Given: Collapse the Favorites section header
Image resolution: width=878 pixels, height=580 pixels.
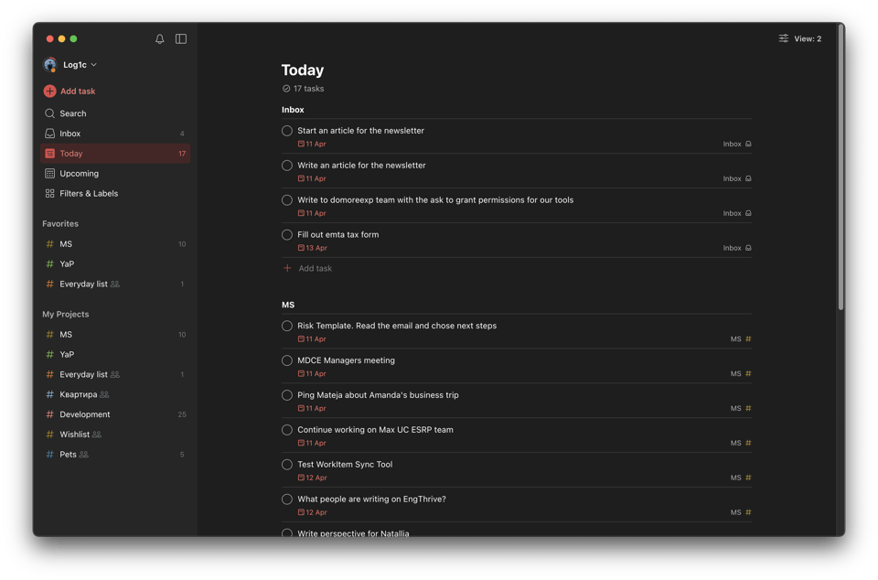Looking at the screenshot, I should coord(60,224).
